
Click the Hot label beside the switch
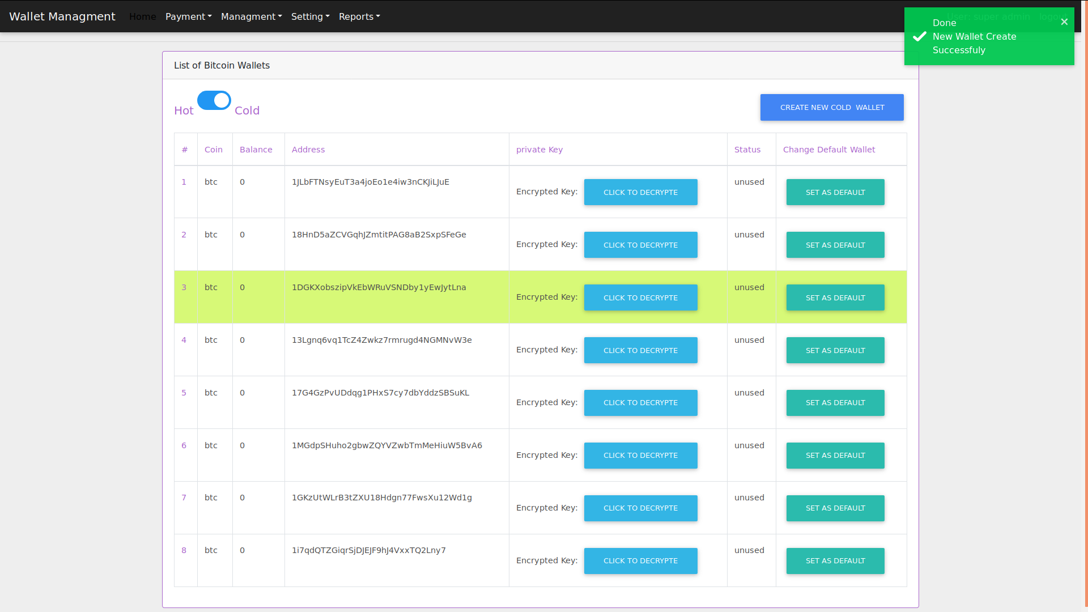(184, 110)
